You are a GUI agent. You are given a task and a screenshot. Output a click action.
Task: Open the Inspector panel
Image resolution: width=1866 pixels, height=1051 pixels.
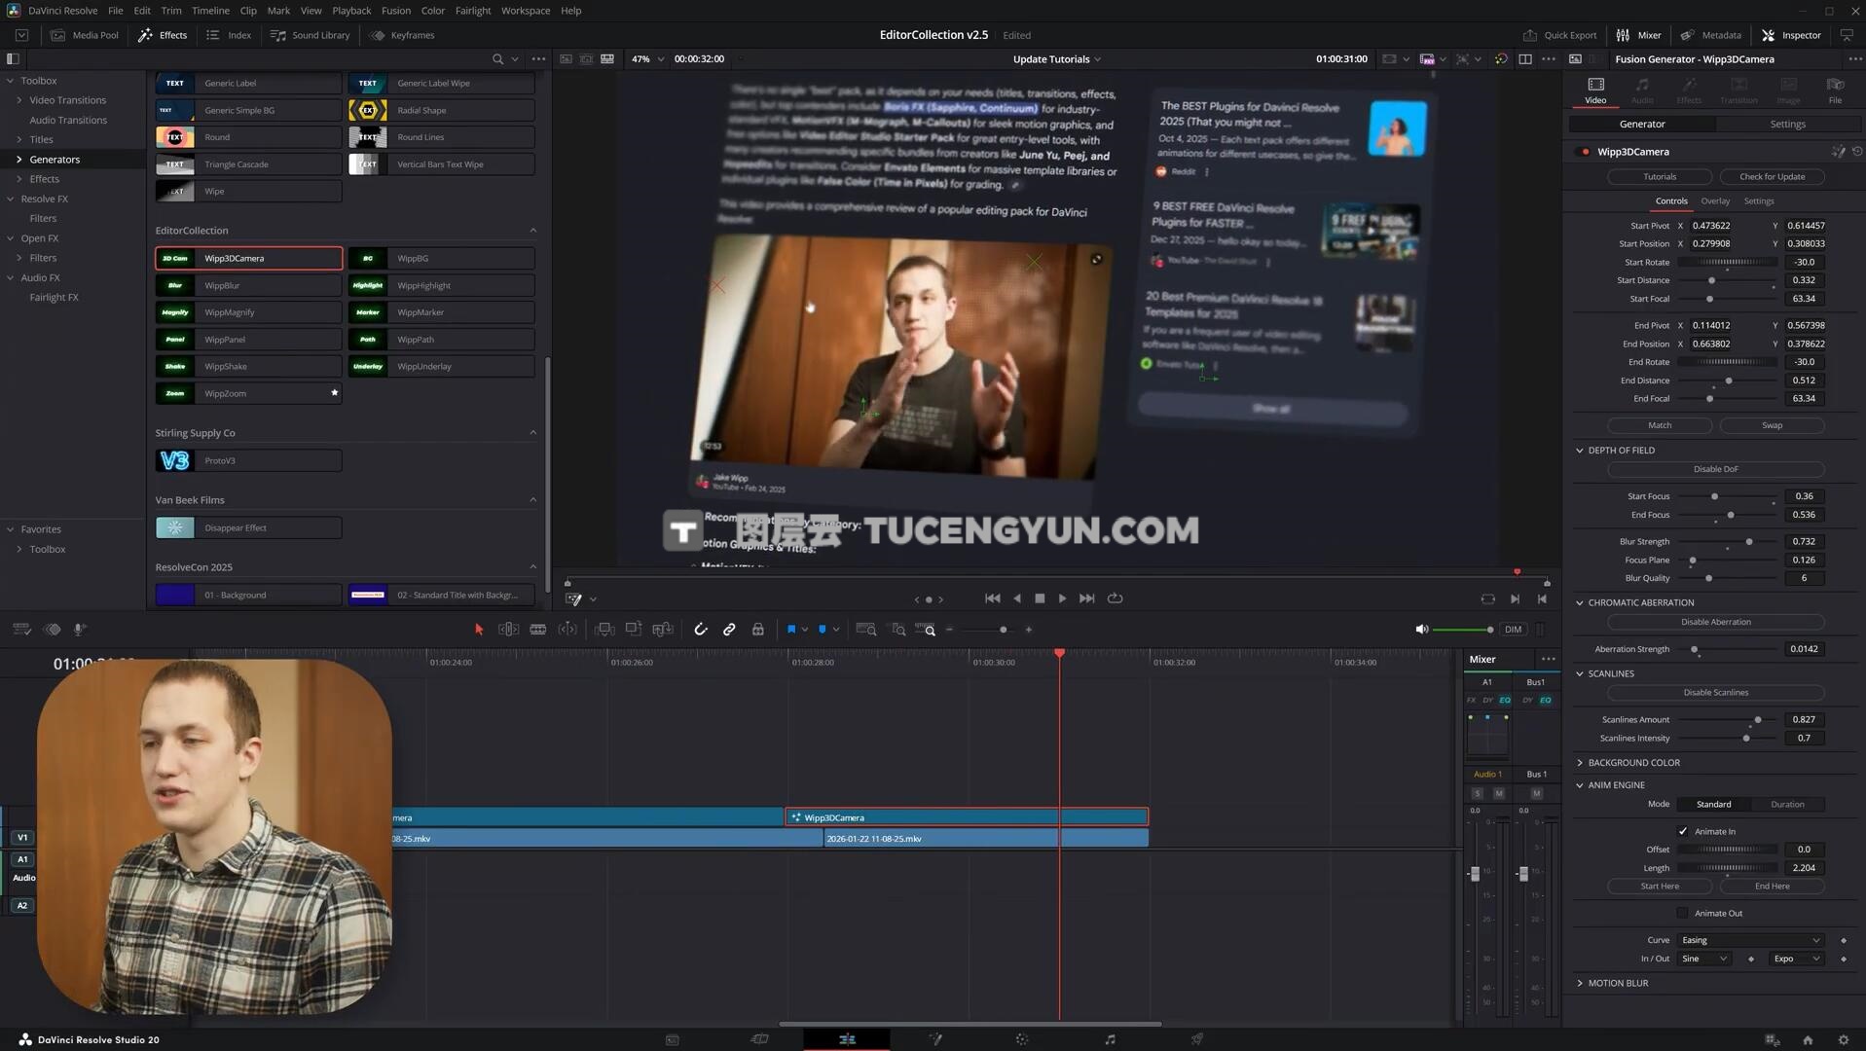(x=1791, y=35)
